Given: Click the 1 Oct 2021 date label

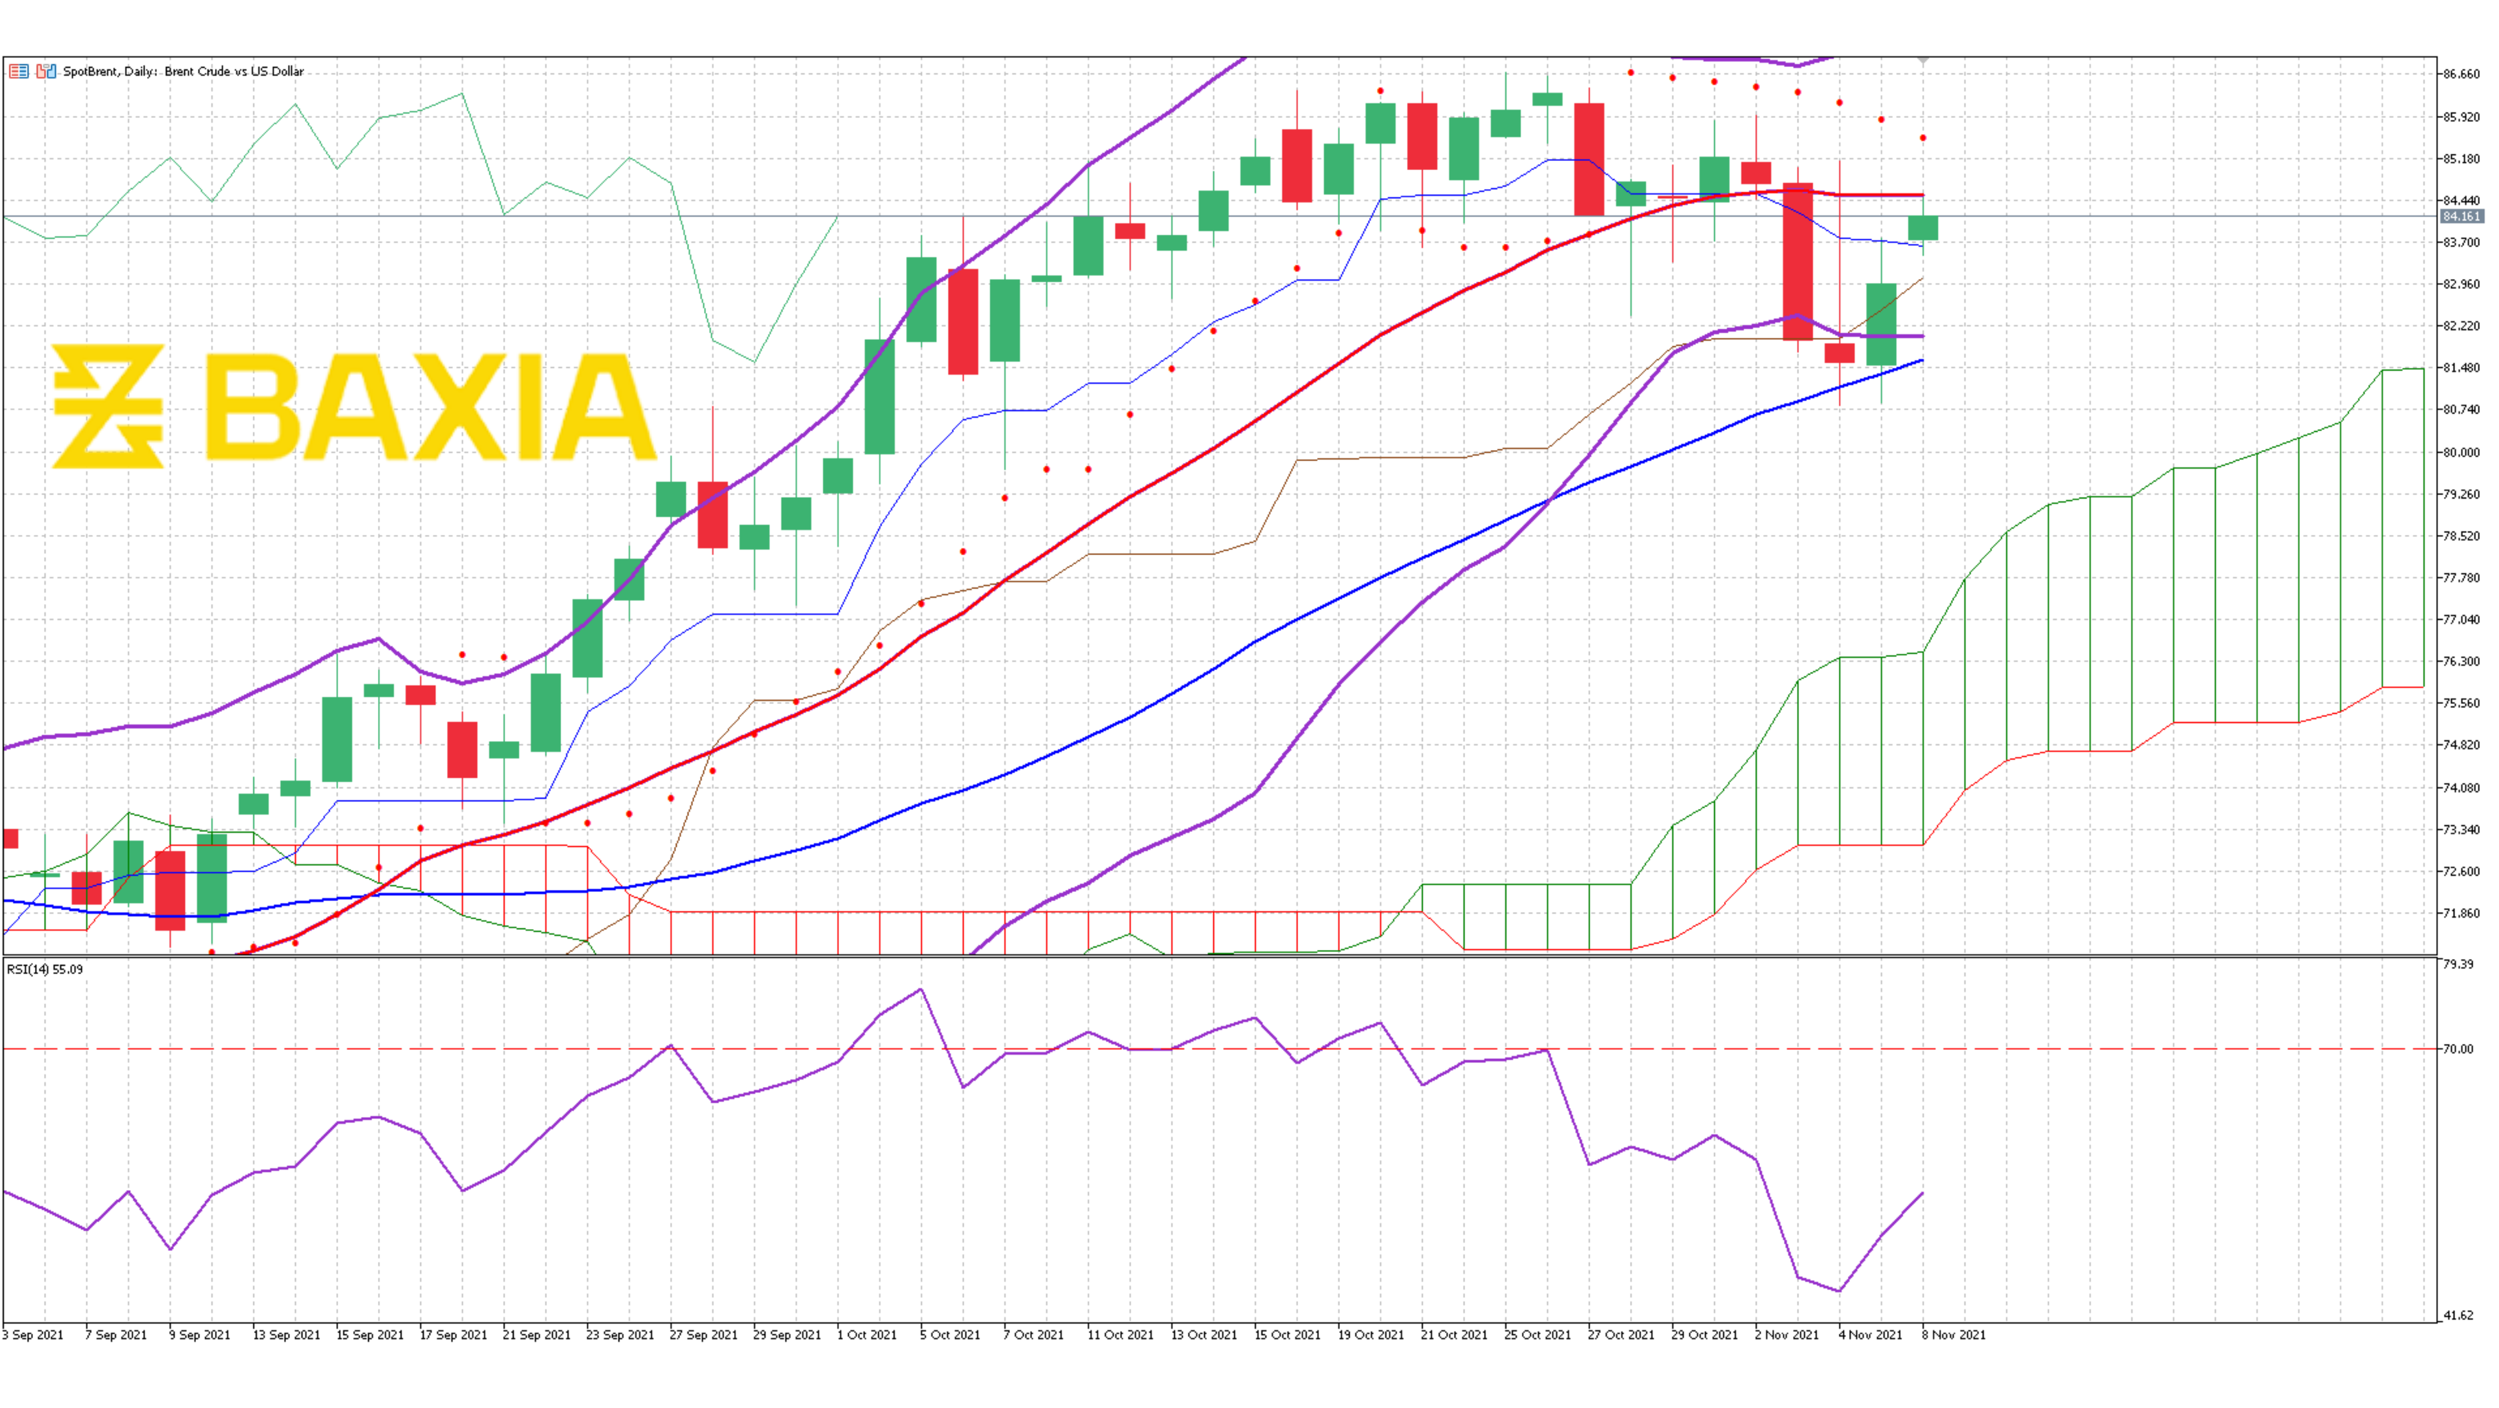Looking at the screenshot, I should [x=867, y=1334].
